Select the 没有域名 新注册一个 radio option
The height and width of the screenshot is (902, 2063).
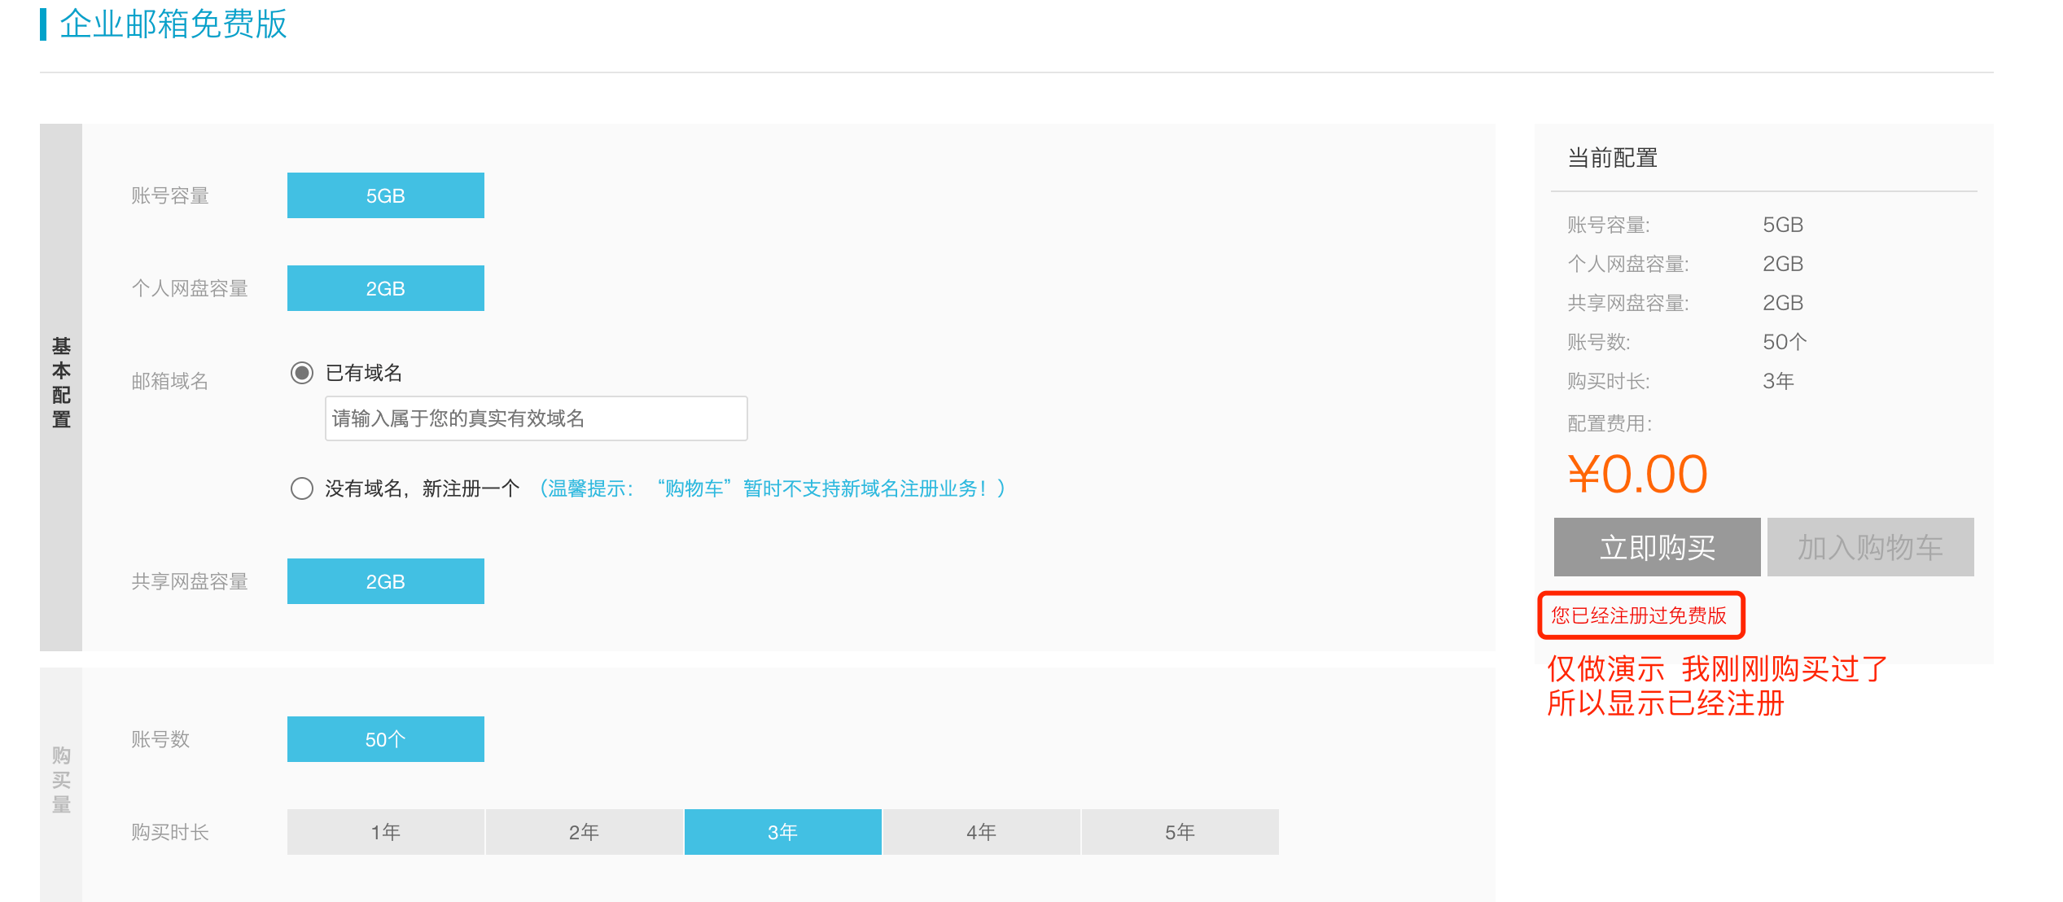click(302, 488)
